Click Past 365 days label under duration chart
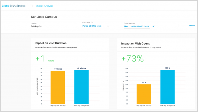Viewport: 198px width, 112px height. pyautogui.click(x=57, y=106)
